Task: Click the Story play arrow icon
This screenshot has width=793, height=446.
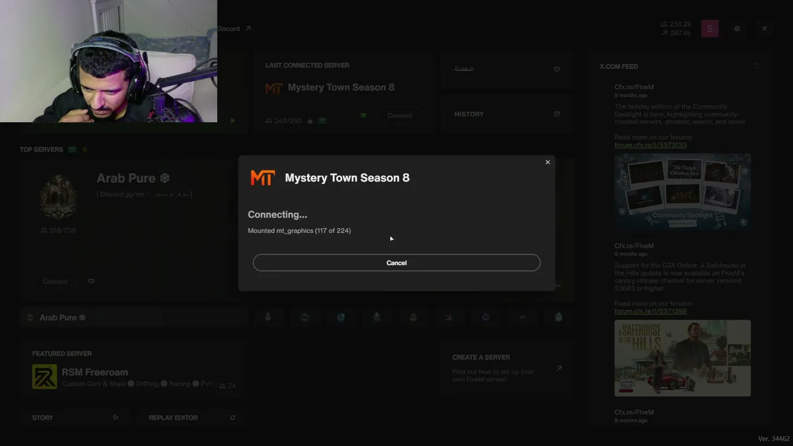Action: point(116,418)
